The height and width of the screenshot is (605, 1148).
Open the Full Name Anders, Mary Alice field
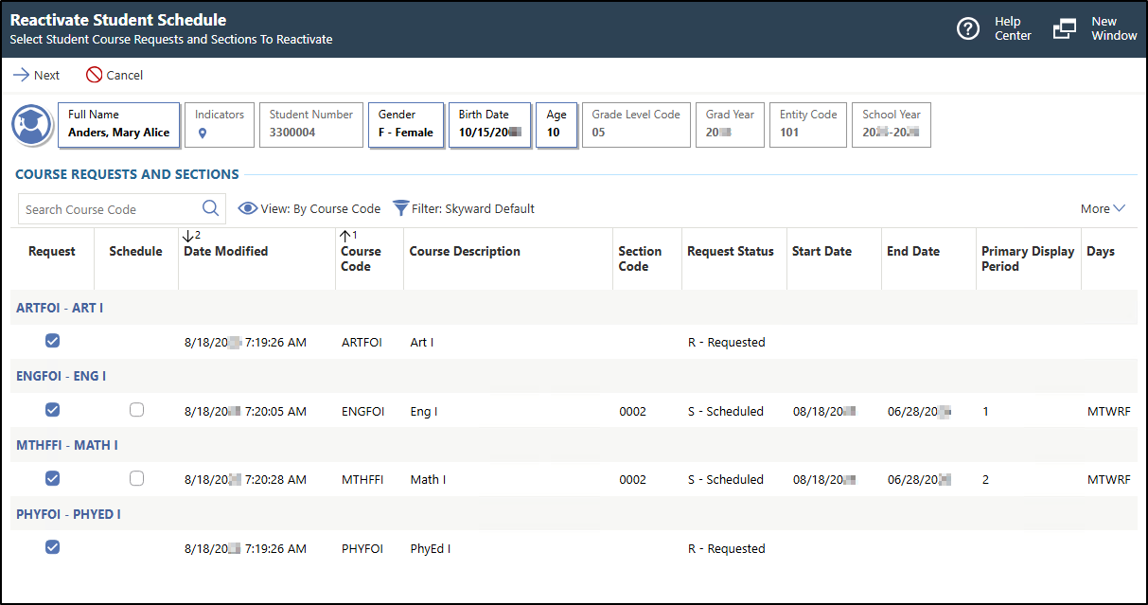point(118,125)
